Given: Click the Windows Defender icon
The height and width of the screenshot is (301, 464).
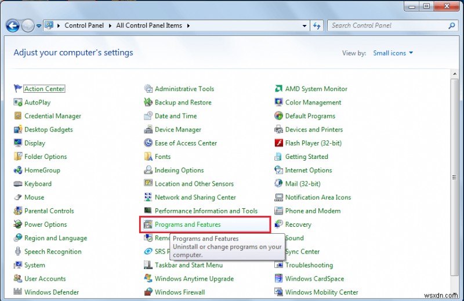Looking at the screenshot, I should (18, 292).
